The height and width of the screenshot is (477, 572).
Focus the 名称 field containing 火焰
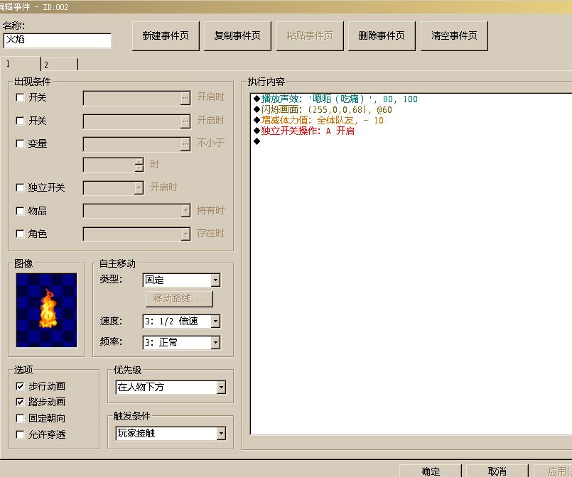[x=58, y=40]
